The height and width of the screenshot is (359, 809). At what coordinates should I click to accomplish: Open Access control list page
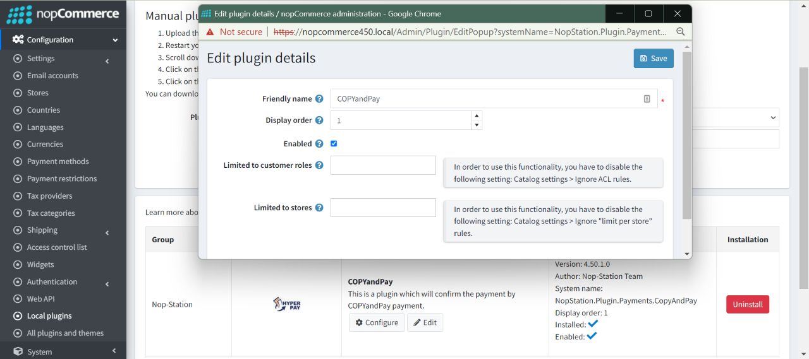point(57,247)
